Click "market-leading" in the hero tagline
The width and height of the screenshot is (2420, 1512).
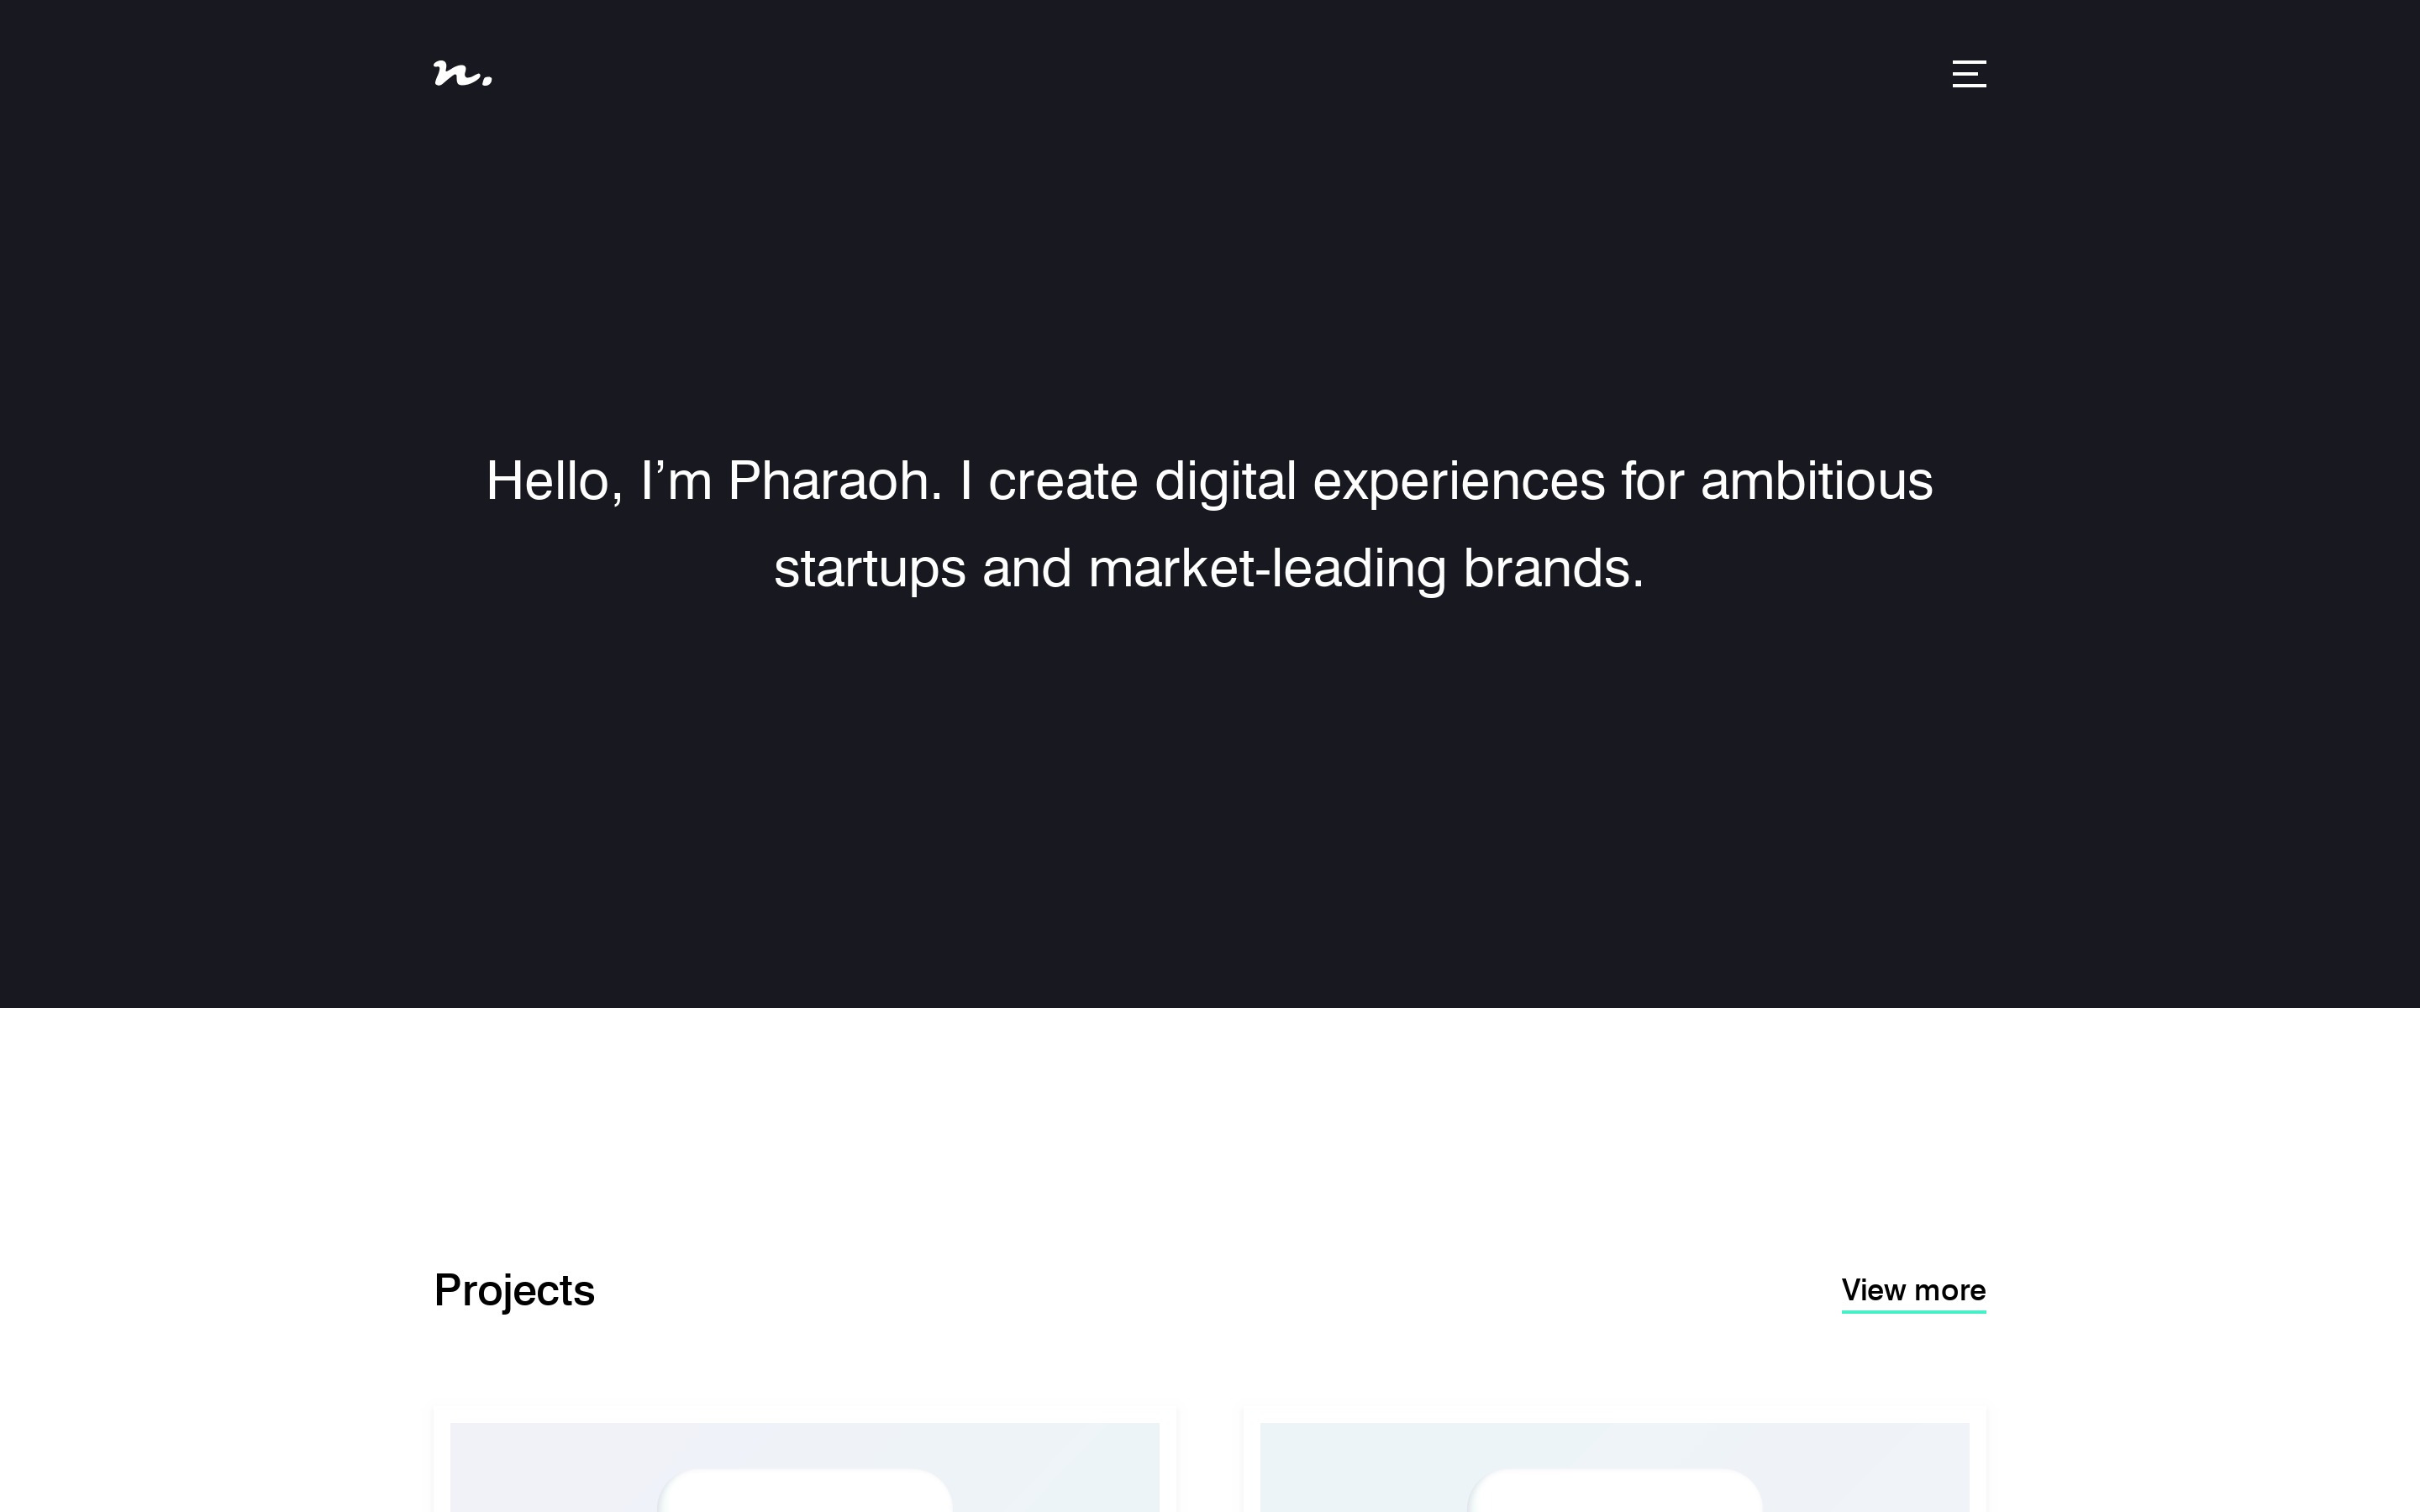coord(1267,568)
